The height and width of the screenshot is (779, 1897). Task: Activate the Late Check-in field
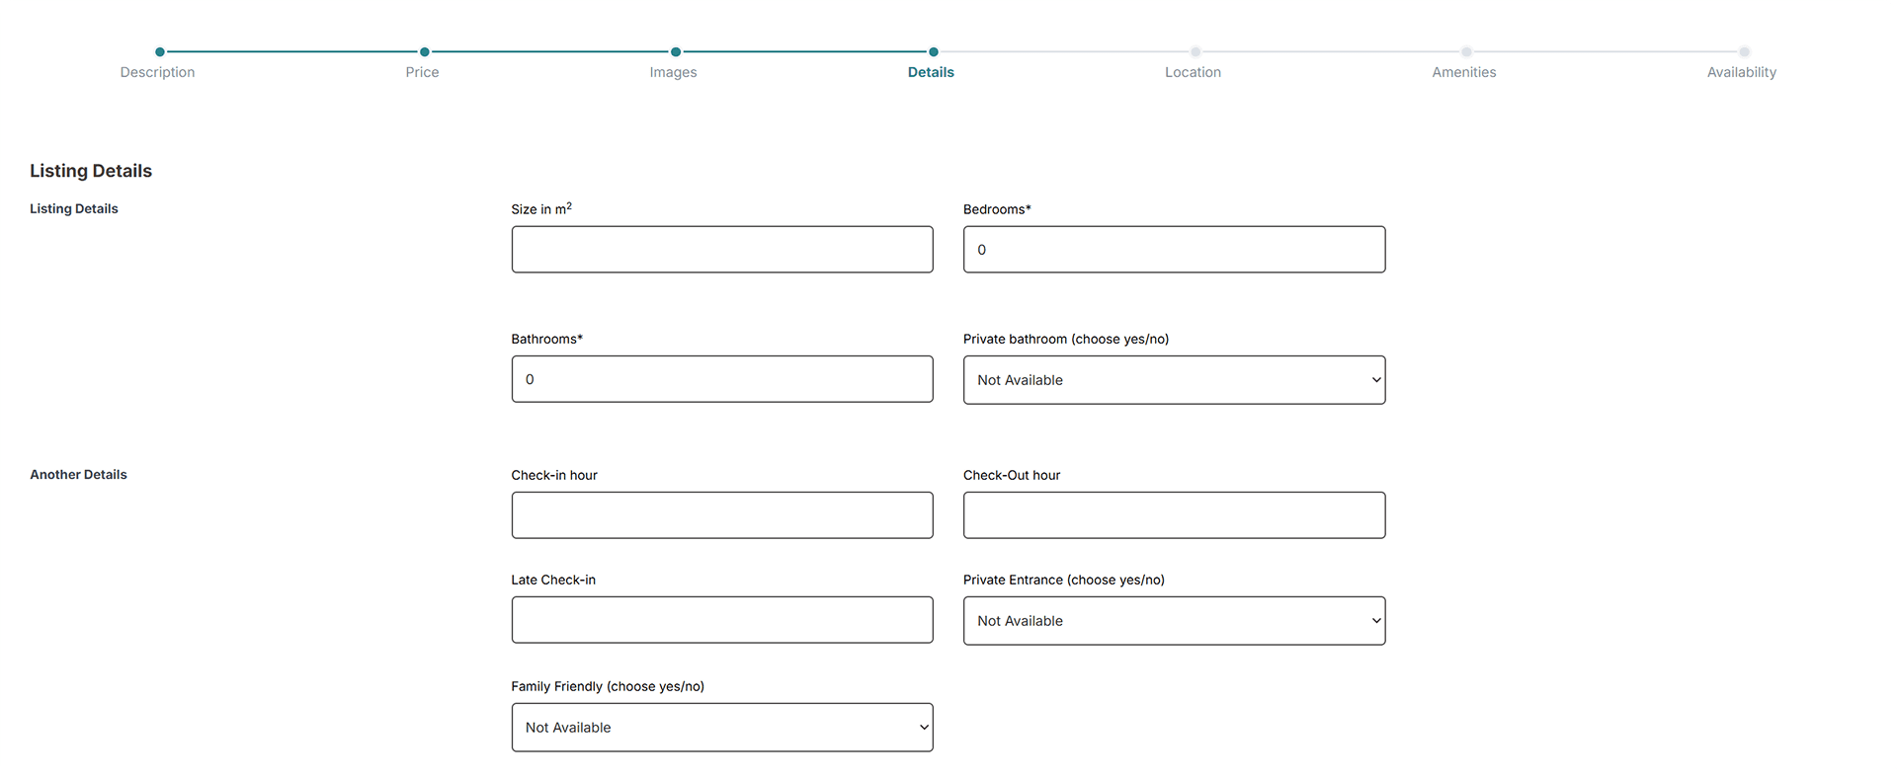721,620
